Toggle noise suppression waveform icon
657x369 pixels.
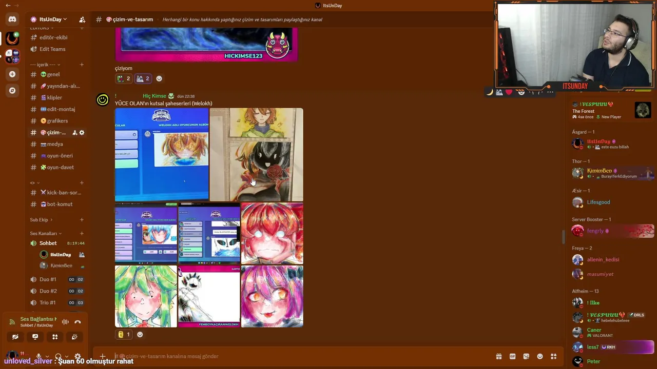pyautogui.click(x=65, y=322)
